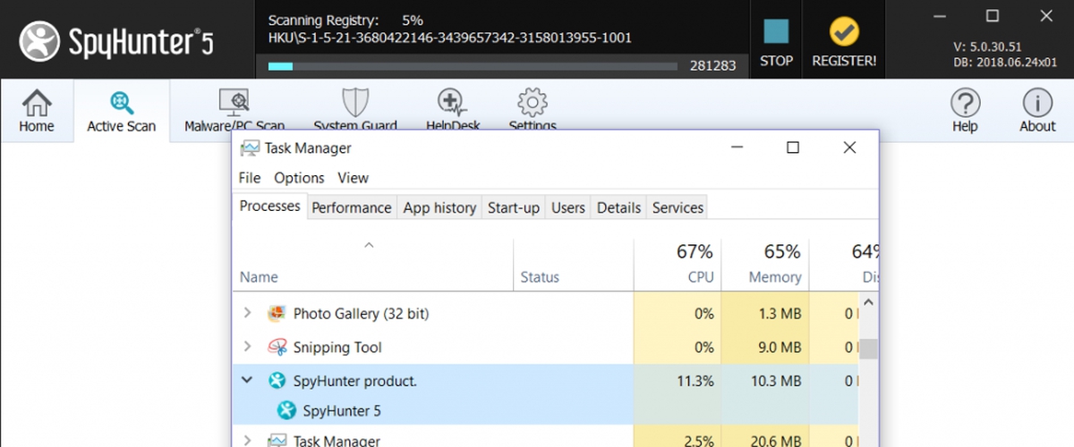Switch to the Details tab
Image resolution: width=1074 pixels, height=447 pixels.
(618, 207)
